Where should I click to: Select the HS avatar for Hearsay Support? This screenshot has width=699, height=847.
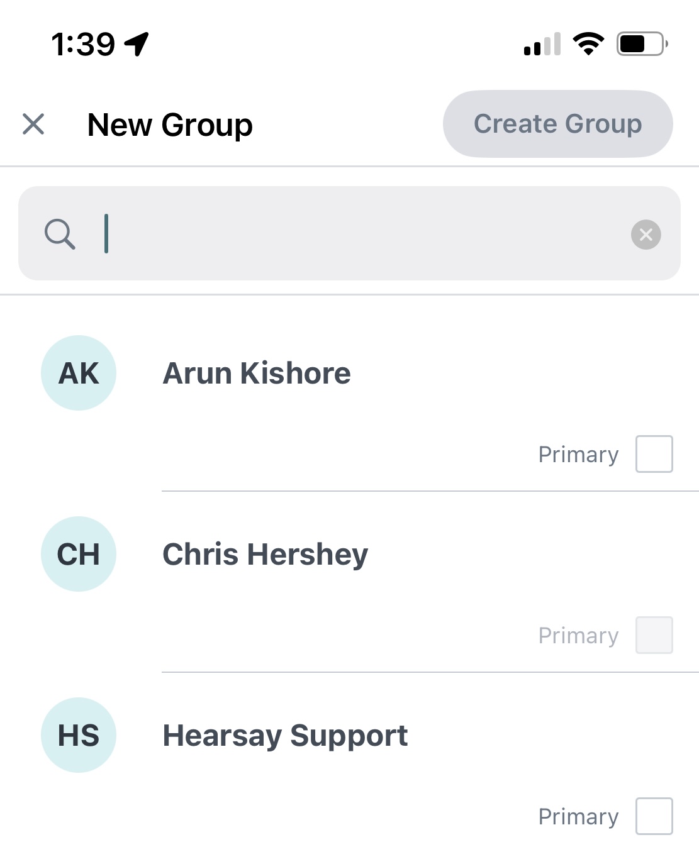pyautogui.click(x=79, y=735)
